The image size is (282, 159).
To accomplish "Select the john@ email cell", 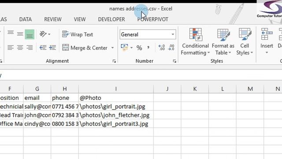I will click(x=37, y=115).
